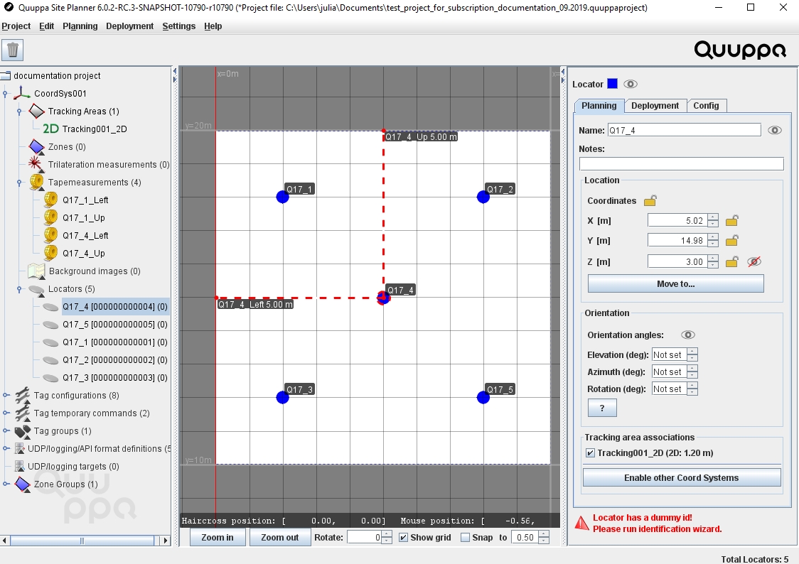This screenshot has height=564, width=799.
Task: Click Enable other Coord Systems button
Action: click(x=681, y=477)
